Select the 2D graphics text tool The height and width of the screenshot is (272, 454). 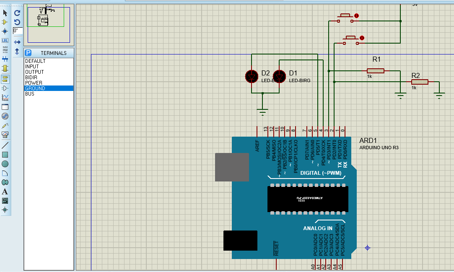pos(5,192)
